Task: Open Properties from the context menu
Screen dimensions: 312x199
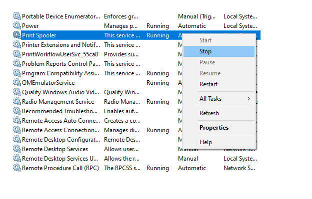Action: click(219, 128)
